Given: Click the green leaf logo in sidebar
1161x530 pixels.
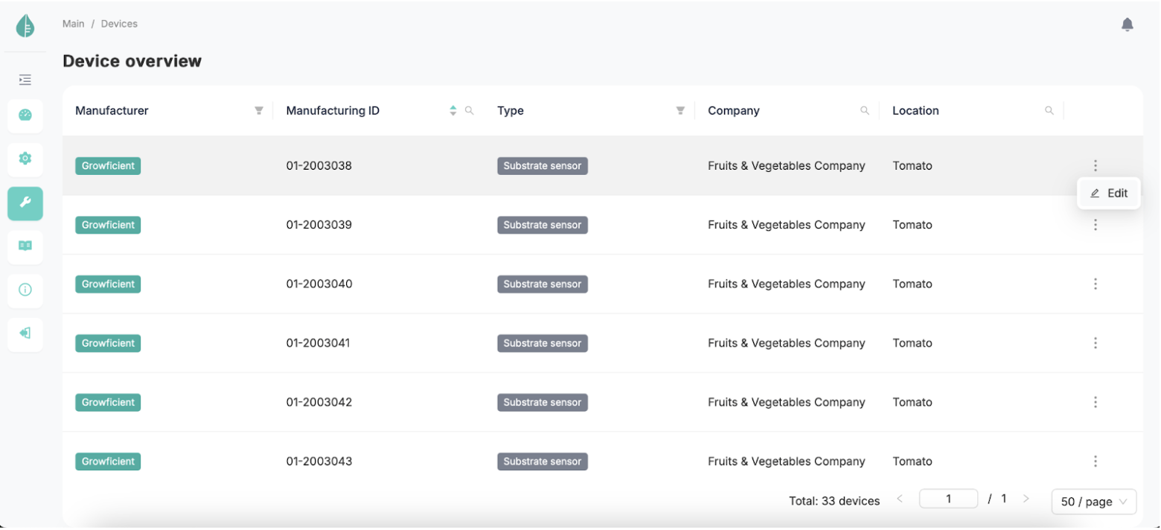Looking at the screenshot, I should click(x=25, y=26).
